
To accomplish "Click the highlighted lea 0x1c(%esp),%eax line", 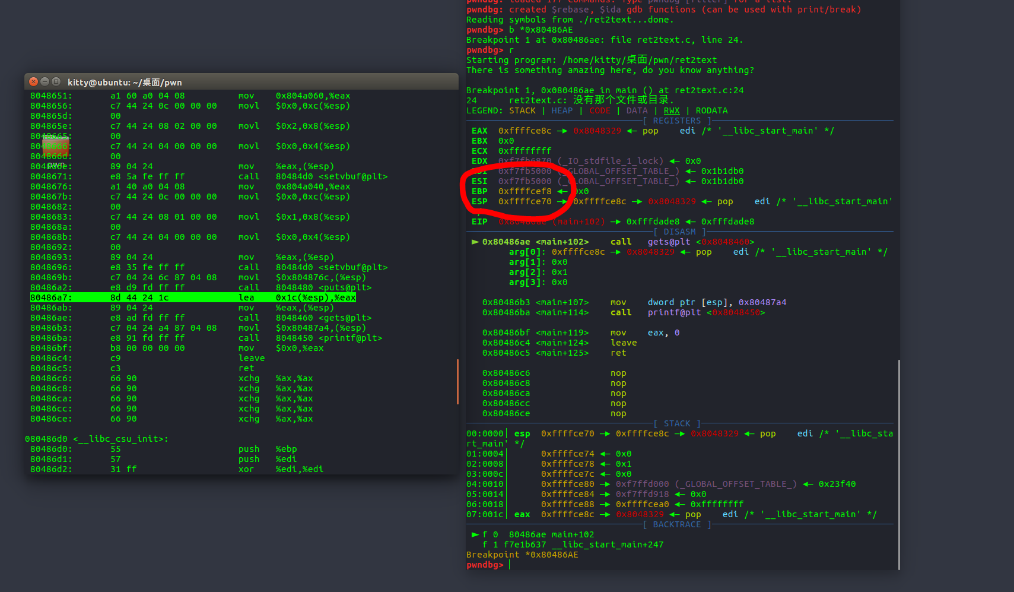I will [x=193, y=297].
